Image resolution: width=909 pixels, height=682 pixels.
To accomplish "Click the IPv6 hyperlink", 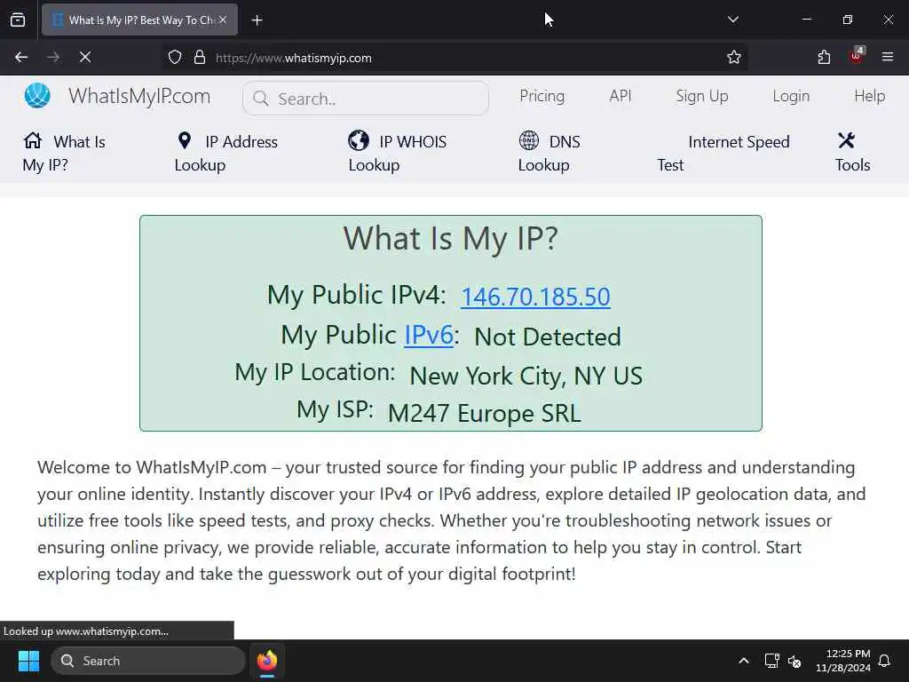I will (429, 335).
